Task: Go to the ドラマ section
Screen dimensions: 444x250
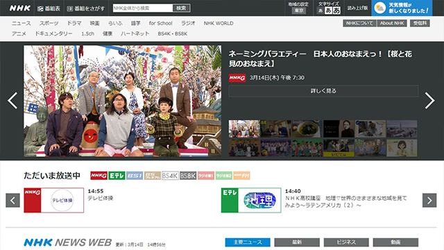Action: pos(74,23)
